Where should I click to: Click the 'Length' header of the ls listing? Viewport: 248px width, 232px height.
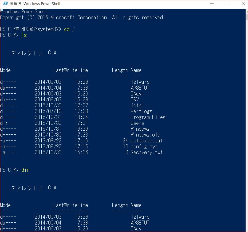pyautogui.click(x=120, y=70)
